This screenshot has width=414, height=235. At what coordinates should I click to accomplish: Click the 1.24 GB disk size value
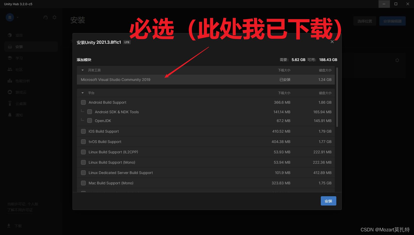(x=325, y=80)
